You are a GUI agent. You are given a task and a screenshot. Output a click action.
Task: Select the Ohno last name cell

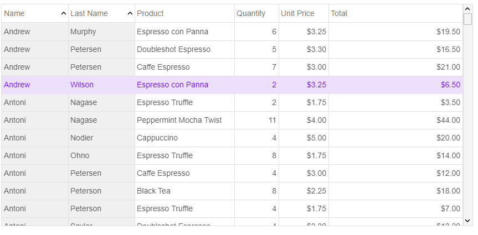tap(101, 155)
